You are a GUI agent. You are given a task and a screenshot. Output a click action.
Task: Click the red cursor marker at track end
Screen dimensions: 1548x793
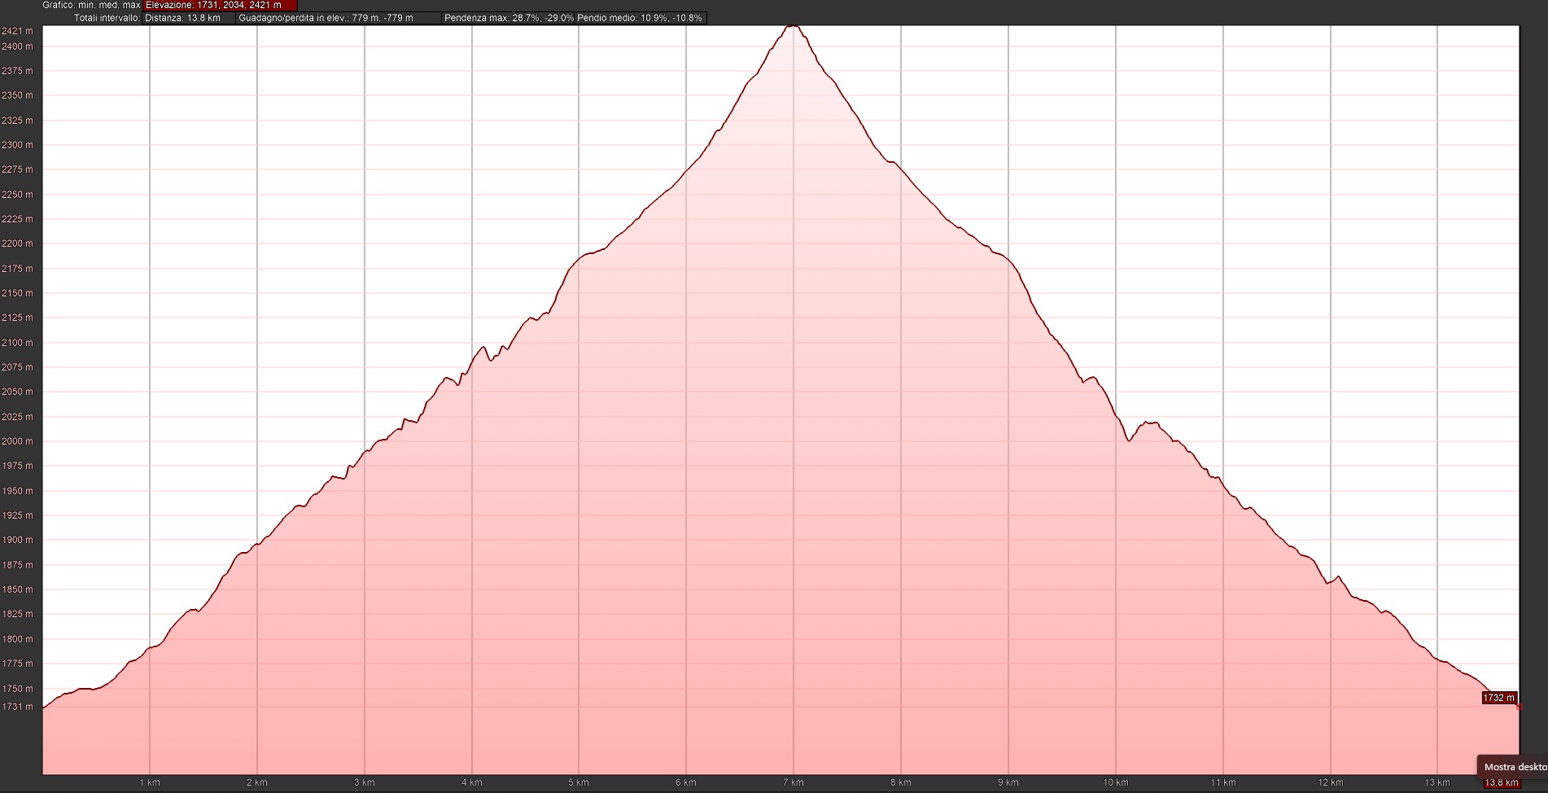[x=1519, y=707]
